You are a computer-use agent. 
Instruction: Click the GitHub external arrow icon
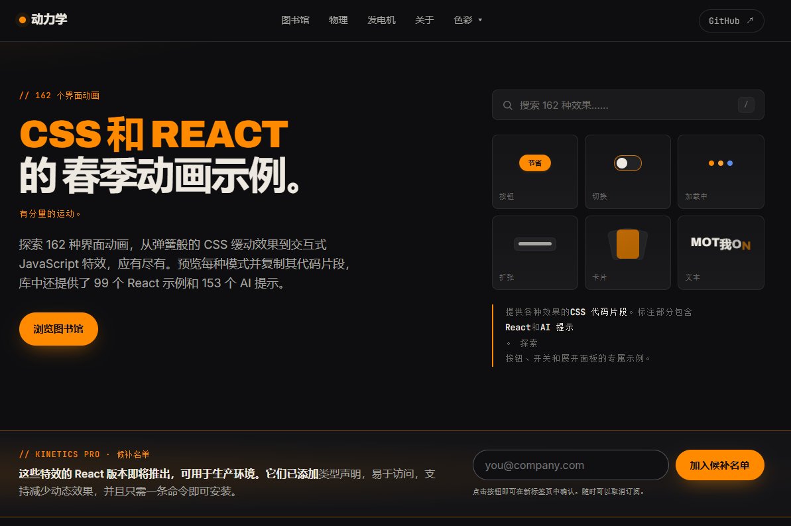(x=750, y=21)
